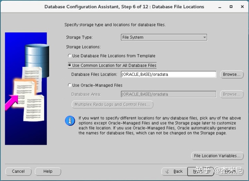Click the Database Area label
This screenshot has width=249, height=181.
(86, 94)
